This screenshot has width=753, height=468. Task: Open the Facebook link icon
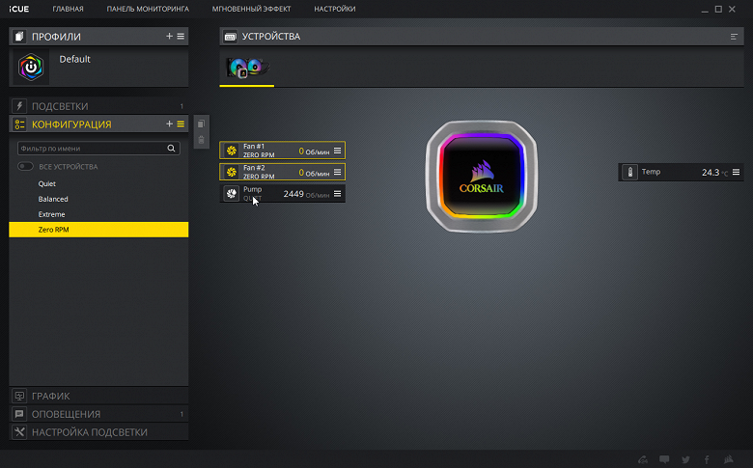point(707,460)
